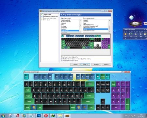The image size is (147, 118).
Task: Select the 'Окончание' wizard step
Action: 46,20
